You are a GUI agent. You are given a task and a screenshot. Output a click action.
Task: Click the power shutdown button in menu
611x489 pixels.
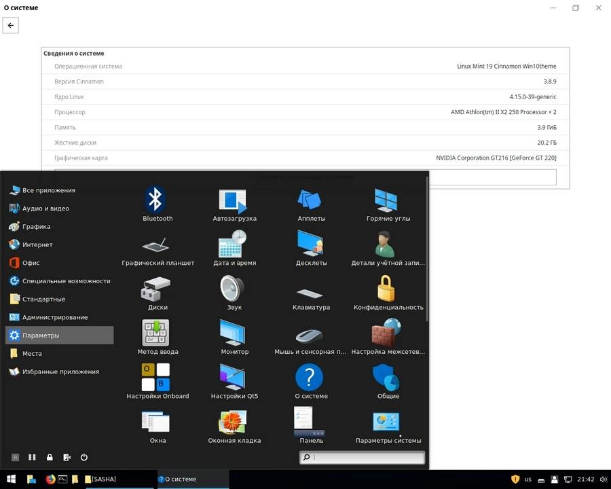(84, 457)
